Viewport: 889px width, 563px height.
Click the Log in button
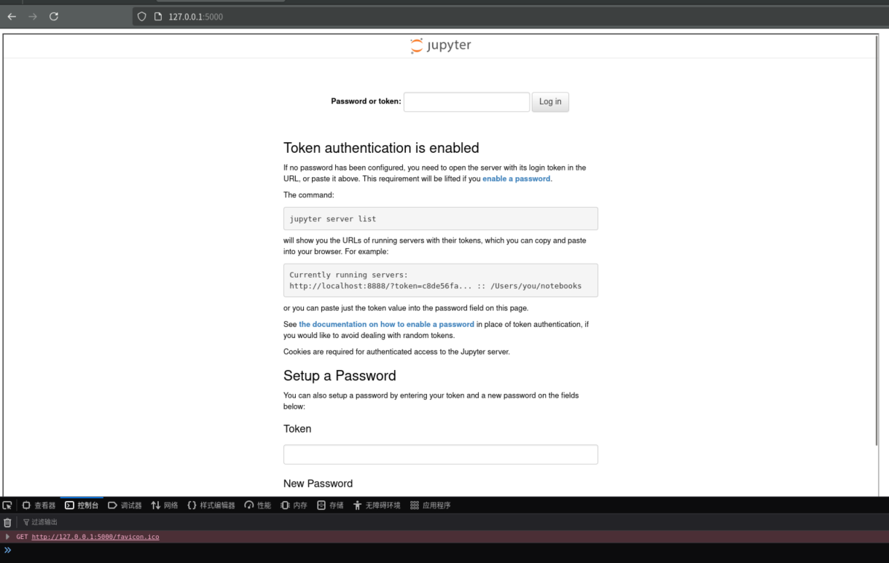coord(550,102)
